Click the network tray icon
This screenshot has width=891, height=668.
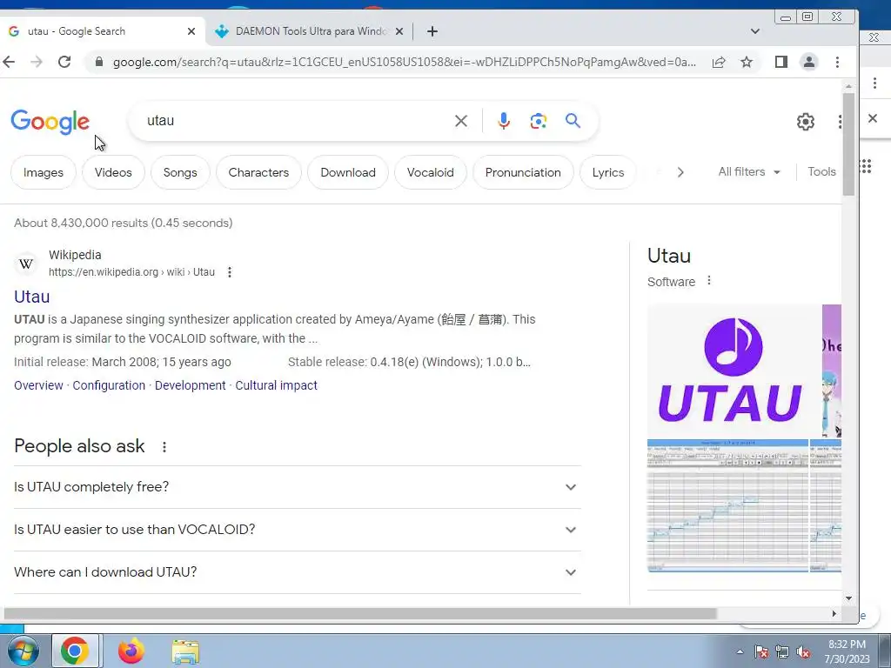pos(782,652)
